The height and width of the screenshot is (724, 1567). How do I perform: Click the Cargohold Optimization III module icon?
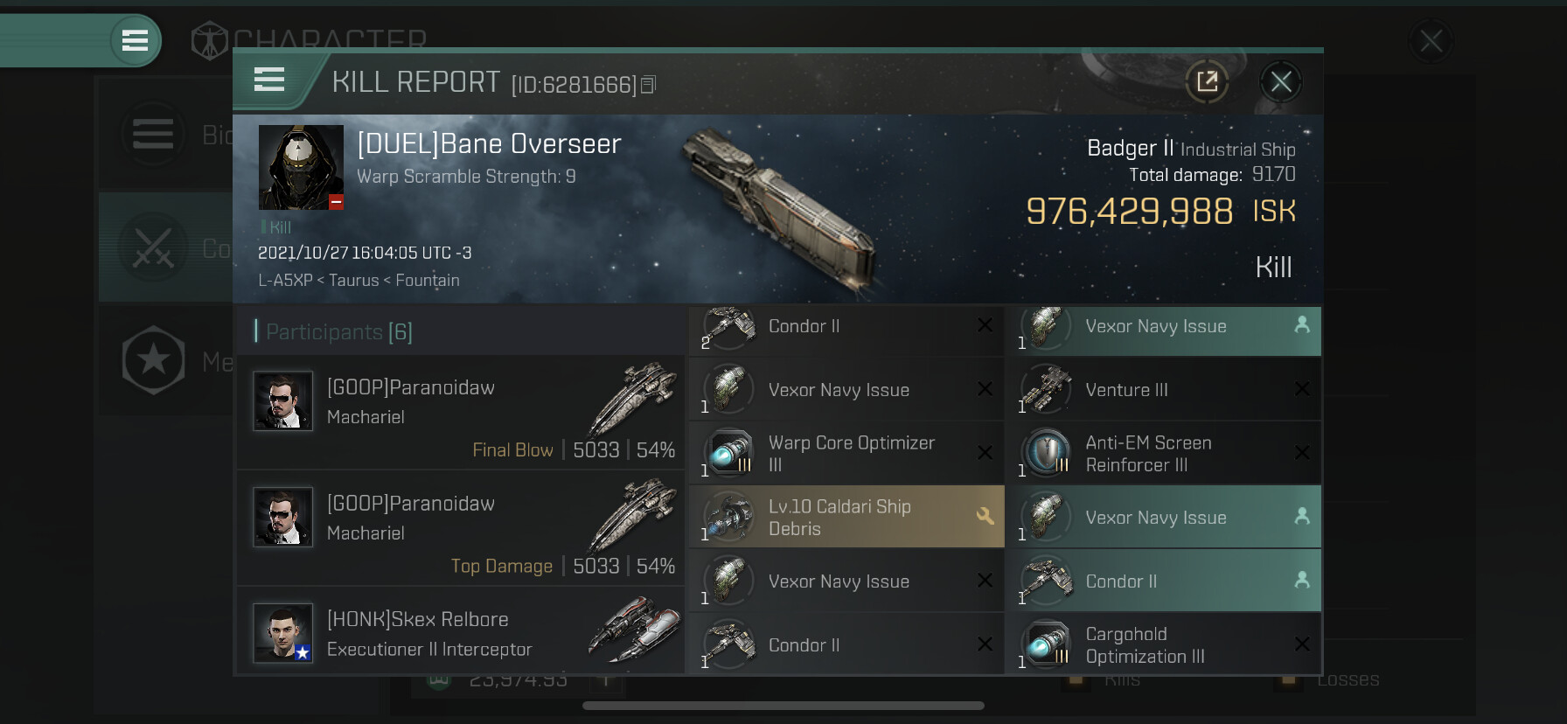(x=1047, y=644)
